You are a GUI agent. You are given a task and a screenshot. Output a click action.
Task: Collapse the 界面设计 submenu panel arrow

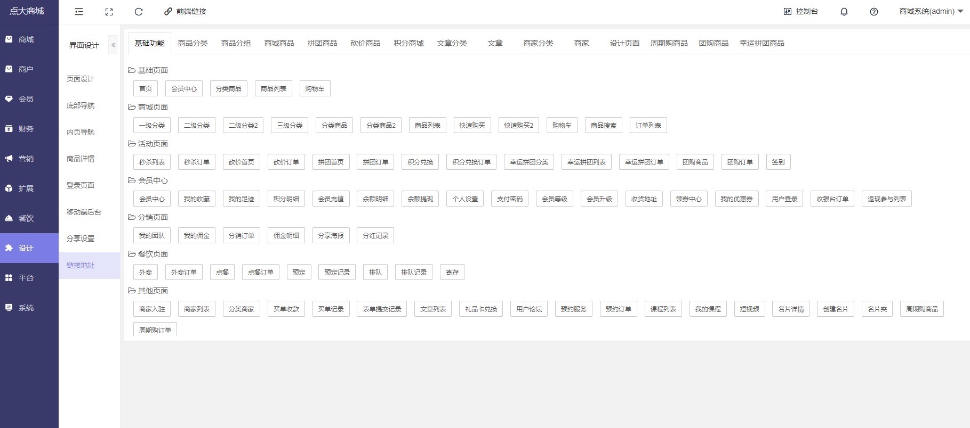coord(113,45)
